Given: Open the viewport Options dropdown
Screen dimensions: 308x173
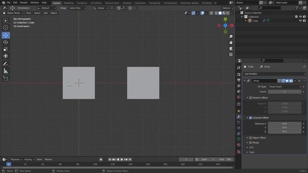Looking at the screenshot, I should pos(228,8).
